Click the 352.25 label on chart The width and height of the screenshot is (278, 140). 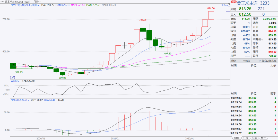click(x=19, y=72)
